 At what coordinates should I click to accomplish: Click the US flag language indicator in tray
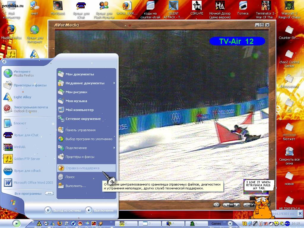coord(266,224)
